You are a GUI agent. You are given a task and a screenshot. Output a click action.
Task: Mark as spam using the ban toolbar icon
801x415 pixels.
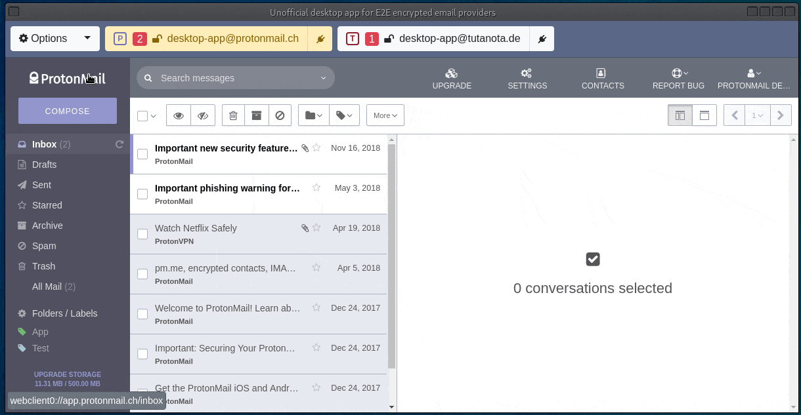(280, 115)
